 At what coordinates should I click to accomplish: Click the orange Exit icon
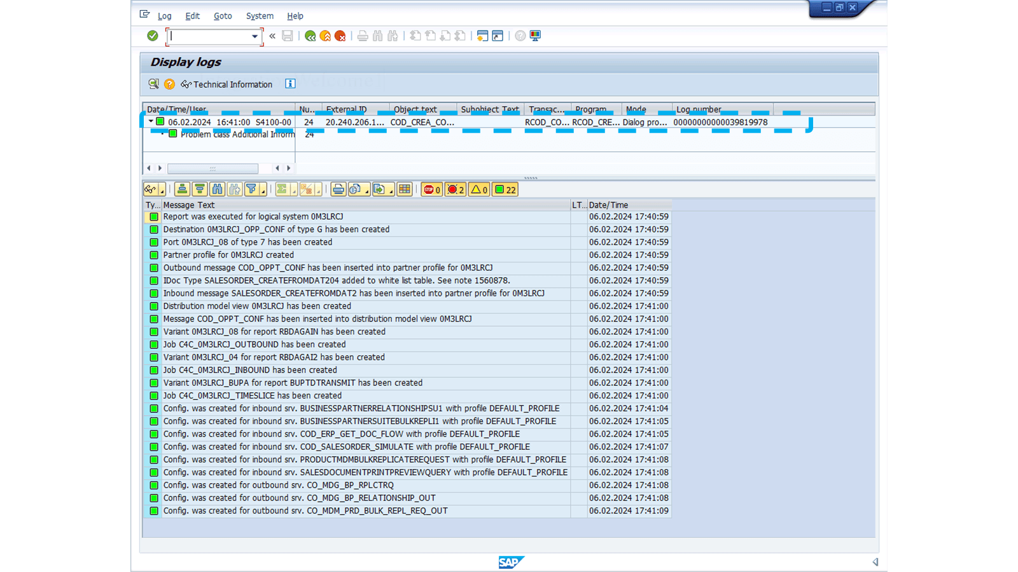(x=325, y=36)
